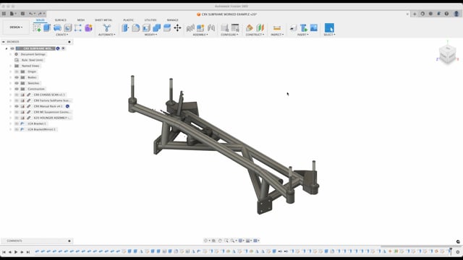
Task: Select the Press Pull tool
Action: [125, 27]
